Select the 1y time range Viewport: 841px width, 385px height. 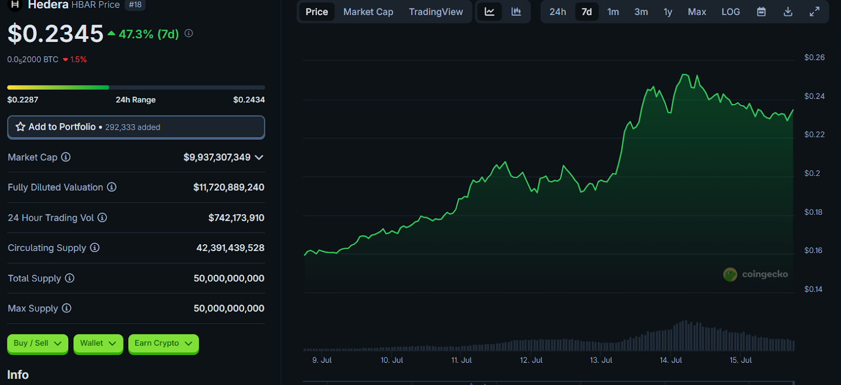coord(668,12)
